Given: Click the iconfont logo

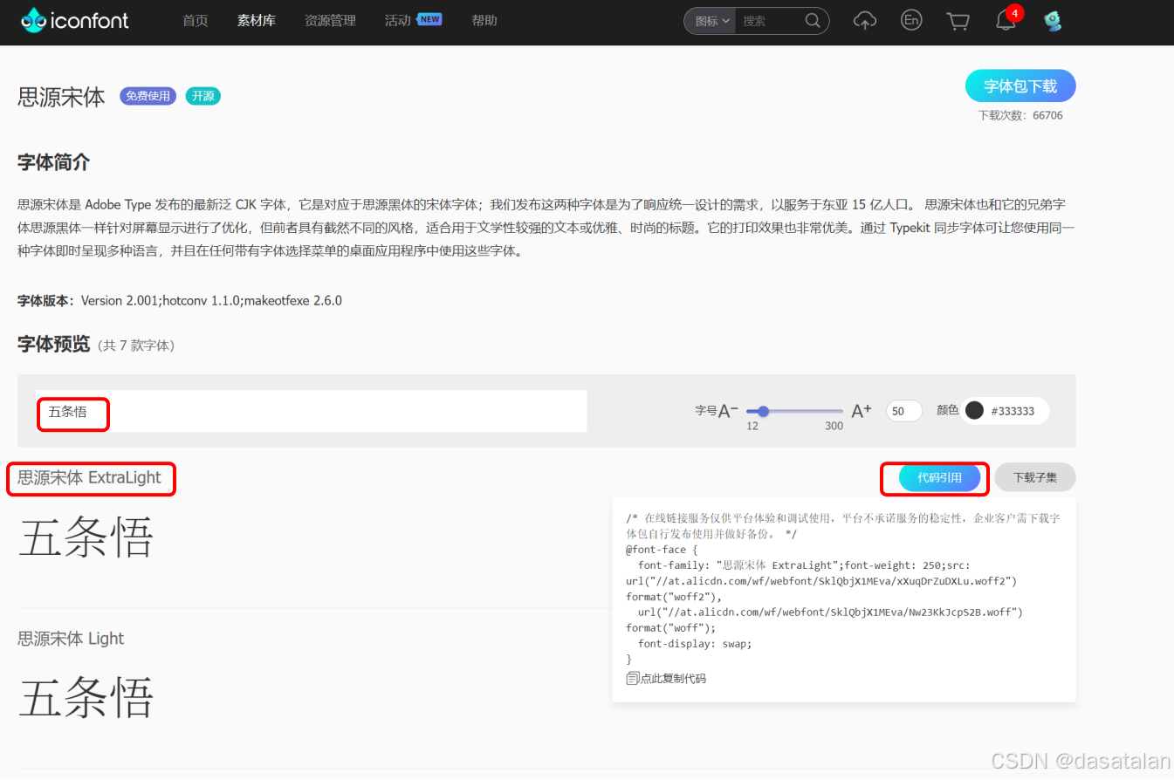Looking at the screenshot, I should click(x=75, y=19).
